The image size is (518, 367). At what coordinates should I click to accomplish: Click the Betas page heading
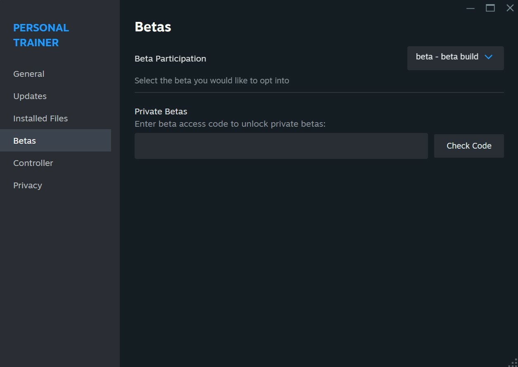pyautogui.click(x=153, y=27)
